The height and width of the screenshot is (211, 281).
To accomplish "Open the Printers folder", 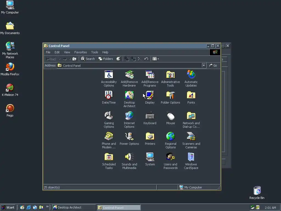I will pyautogui.click(x=150, y=139).
